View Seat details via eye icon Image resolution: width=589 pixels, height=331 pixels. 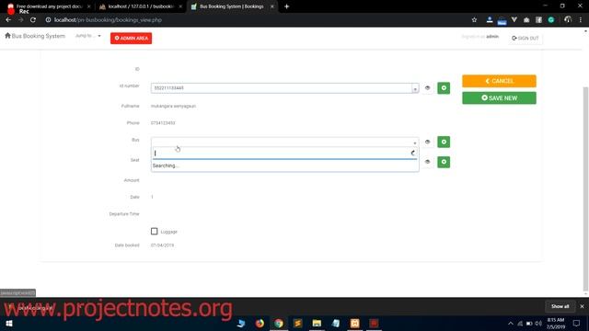click(427, 162)
